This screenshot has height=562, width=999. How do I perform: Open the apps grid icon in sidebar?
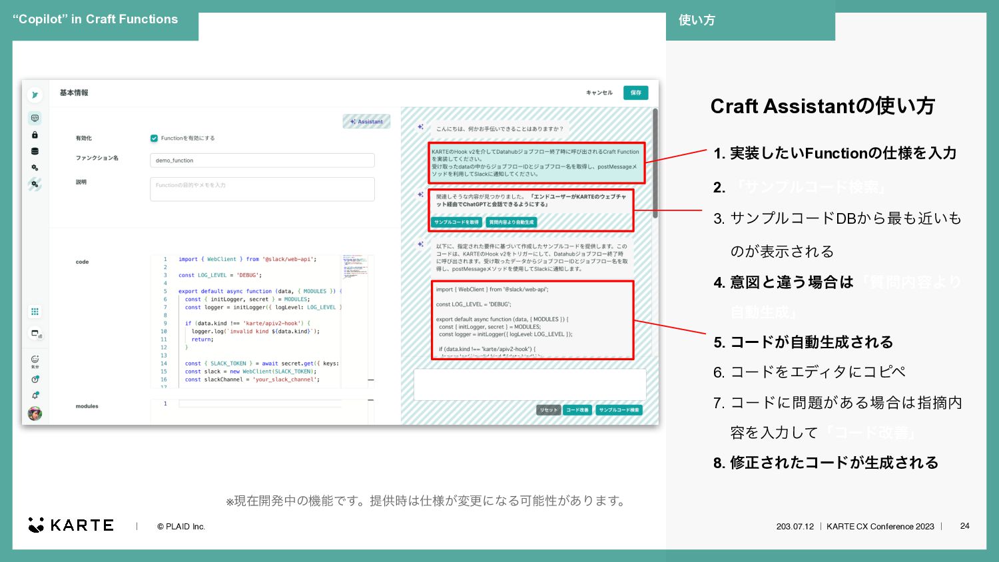(x=35, y=312)
